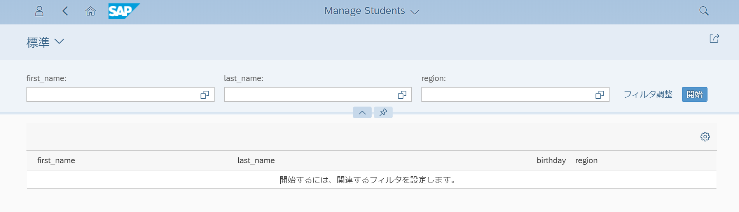Click the SAP logo
Image resolution: width=739 pixels, height=212 pixels.
click(x=124, y=11)
